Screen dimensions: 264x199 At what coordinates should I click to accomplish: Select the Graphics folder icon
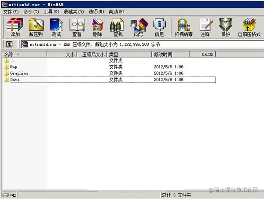[7, 73]
